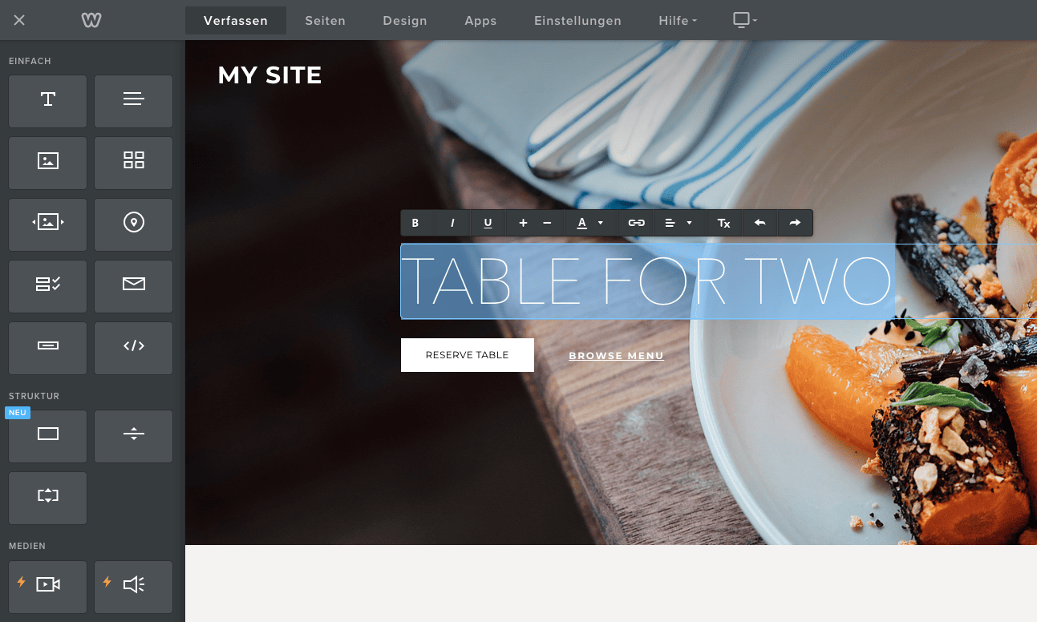Toggle italic formatting in text toolbar
This screenshot has height=622, width=1037.
pos(452,223)
